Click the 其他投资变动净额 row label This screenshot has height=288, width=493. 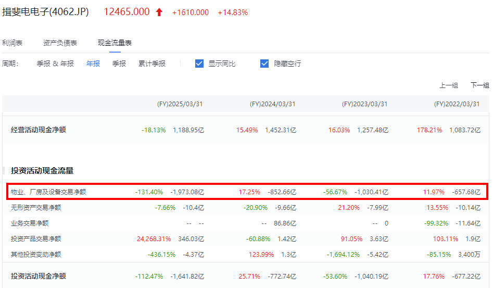click(36, 255)
